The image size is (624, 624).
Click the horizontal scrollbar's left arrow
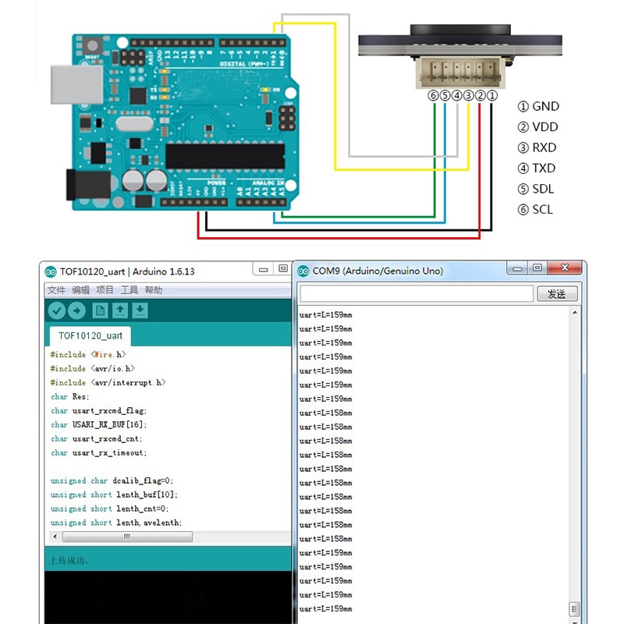click(x=54, y=537)
